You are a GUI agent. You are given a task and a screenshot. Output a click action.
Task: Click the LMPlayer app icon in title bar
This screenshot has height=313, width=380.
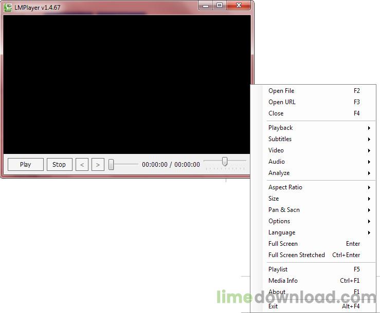[x=8, y=7]
